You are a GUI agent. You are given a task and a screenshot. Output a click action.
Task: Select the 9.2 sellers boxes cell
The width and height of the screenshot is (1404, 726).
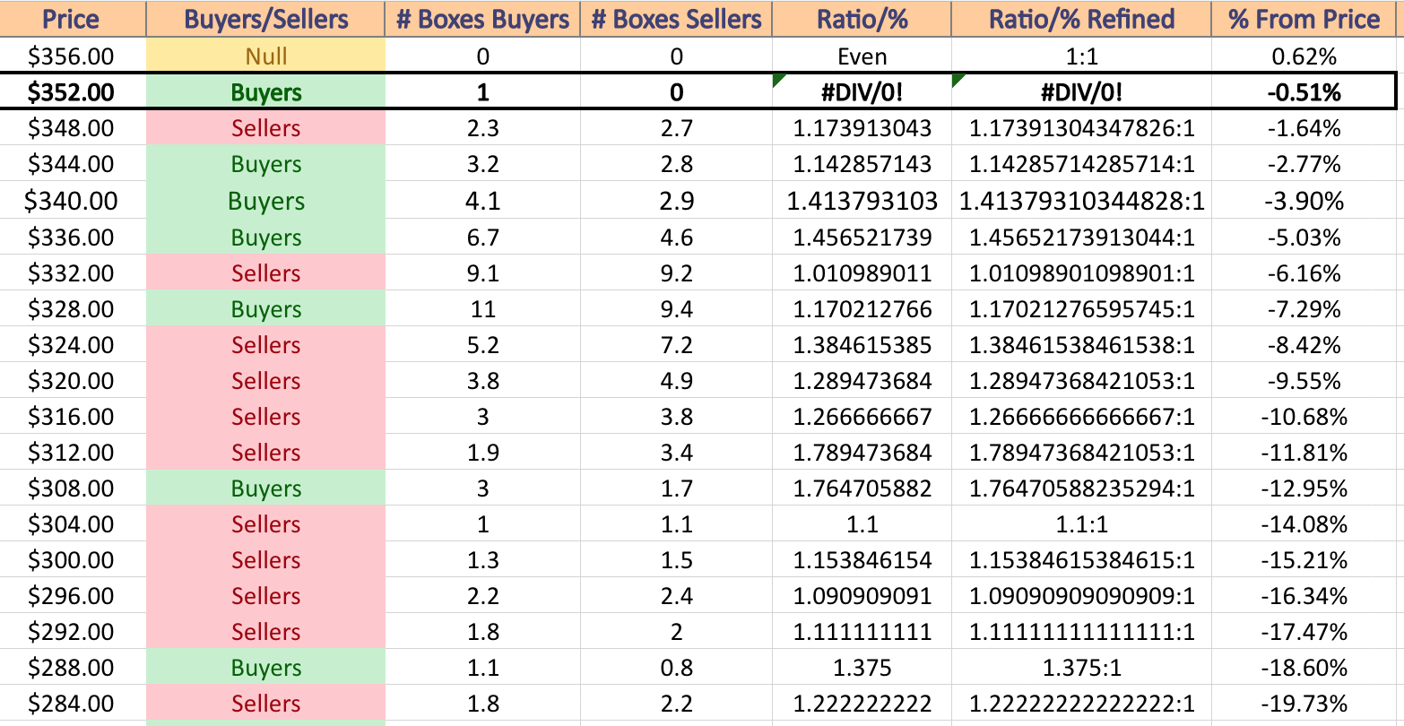[x=676, y=273]
